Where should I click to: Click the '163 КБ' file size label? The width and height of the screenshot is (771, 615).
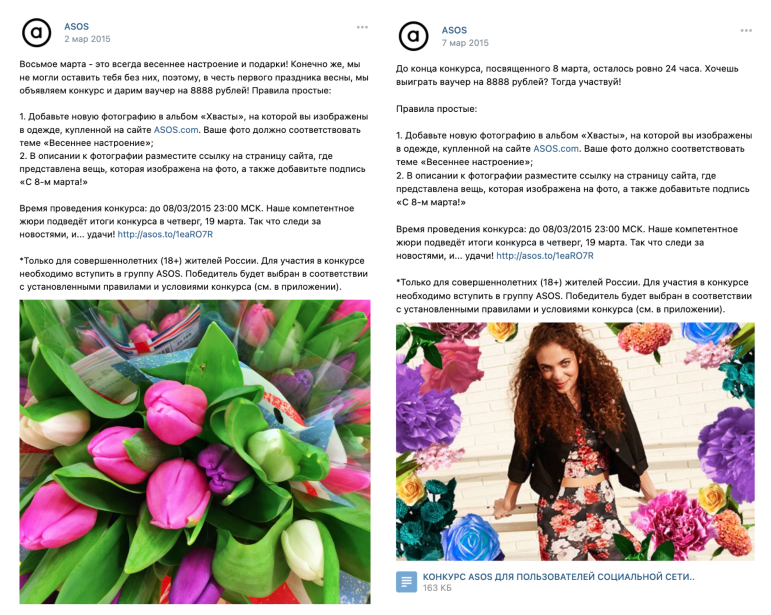pos(437,588)
